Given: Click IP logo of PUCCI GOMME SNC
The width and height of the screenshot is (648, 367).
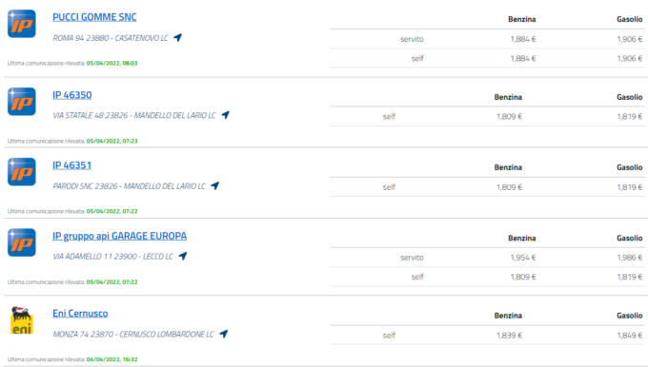Looking at the screenshot, I should 22,24.
